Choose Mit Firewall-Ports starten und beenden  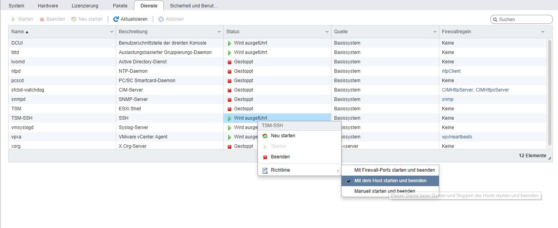tap(394, 170)
